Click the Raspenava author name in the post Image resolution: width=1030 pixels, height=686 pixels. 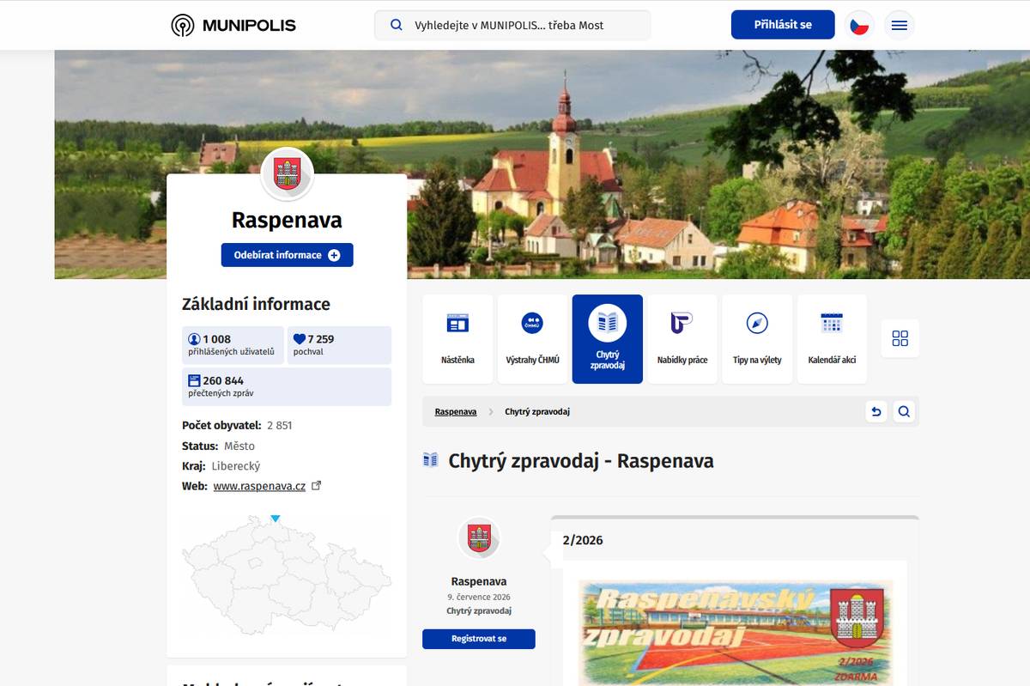(x=479, y=581)
